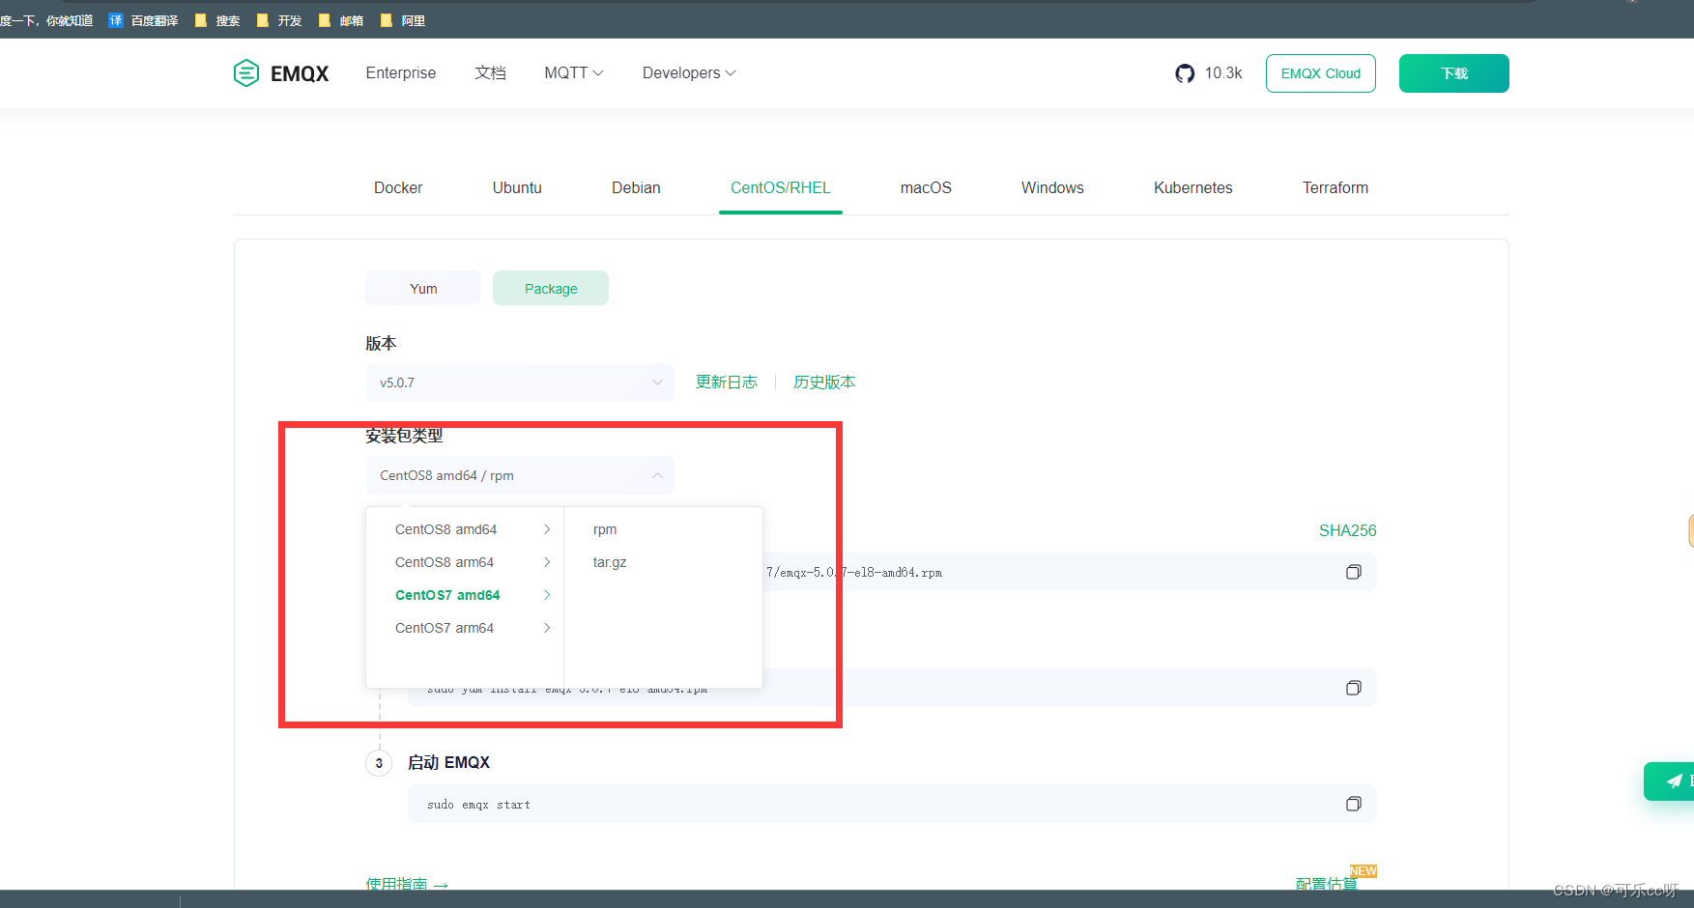The width and height of the screenshot is (1694, 908).
Task: Click the EMQX logo icon
Action: (246, 73)
